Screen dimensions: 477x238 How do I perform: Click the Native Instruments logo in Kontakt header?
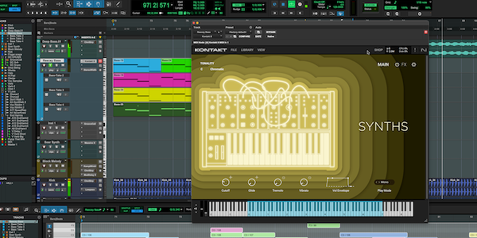pos(424,50)
